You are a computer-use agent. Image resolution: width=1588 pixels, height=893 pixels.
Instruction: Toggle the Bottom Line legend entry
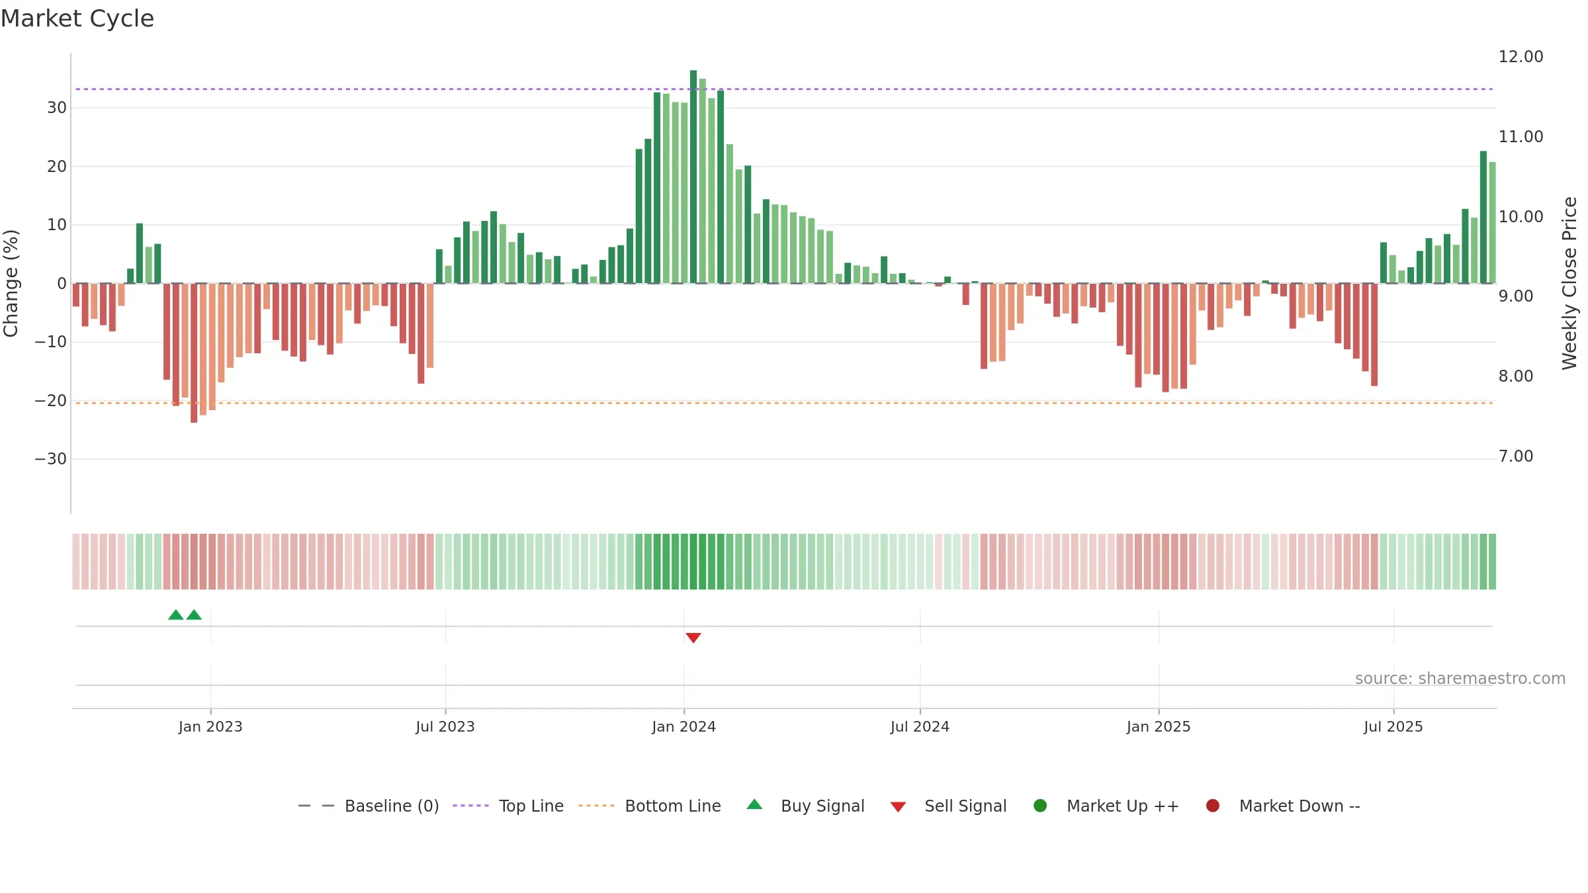click(650, 806)
